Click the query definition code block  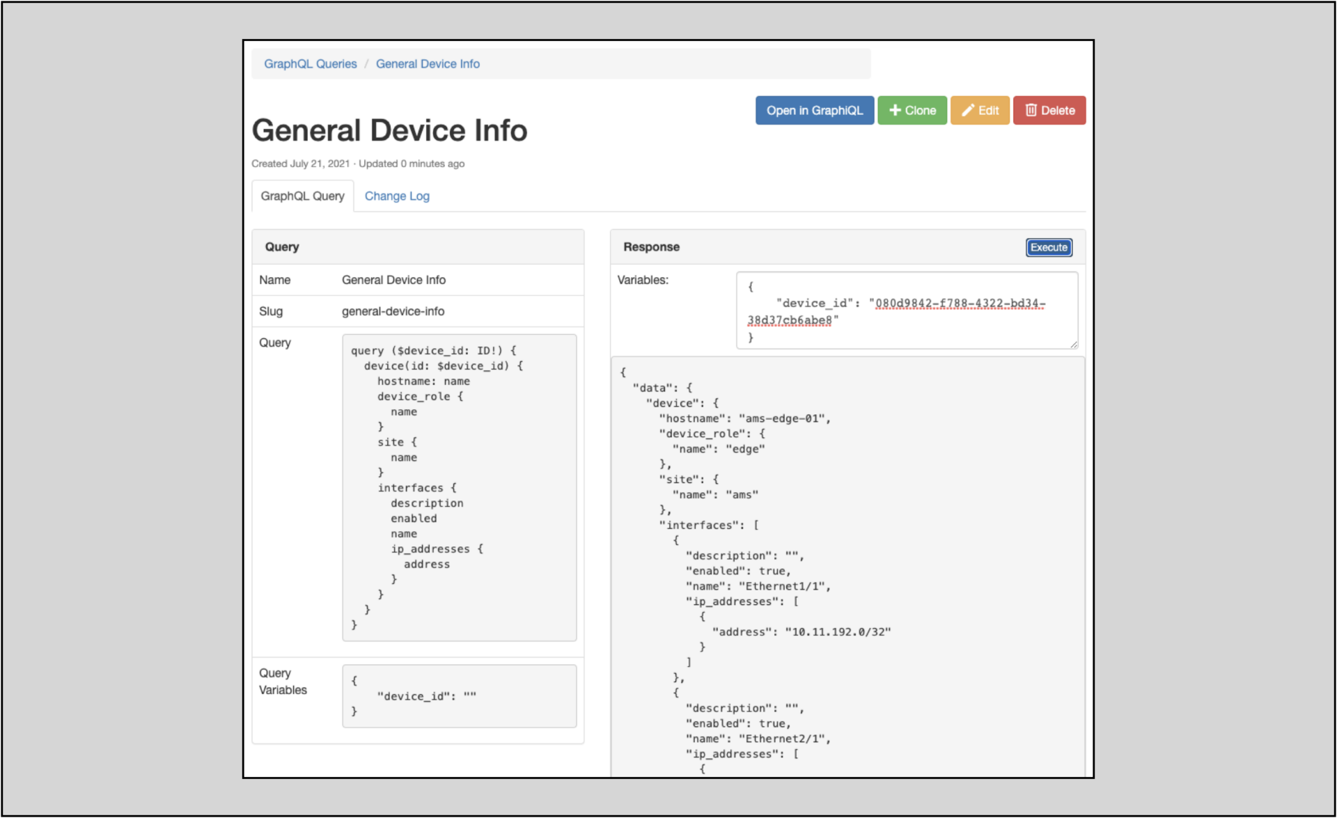coord(458,487)
